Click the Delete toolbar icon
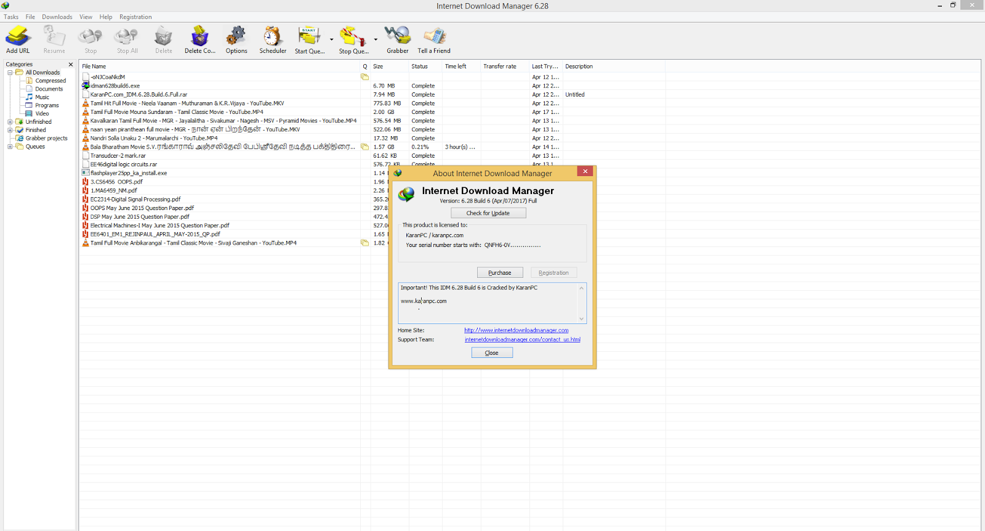This screenshot has width=985, height=531. click(164, 40)
